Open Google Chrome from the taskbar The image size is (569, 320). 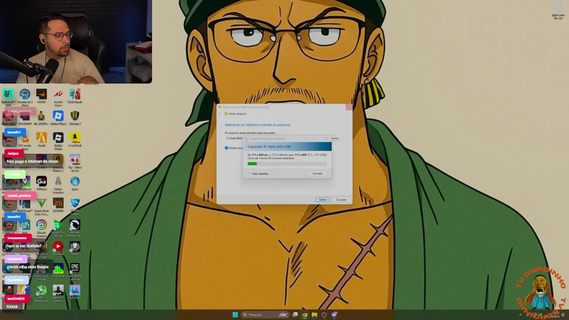(x=305, y=315)
